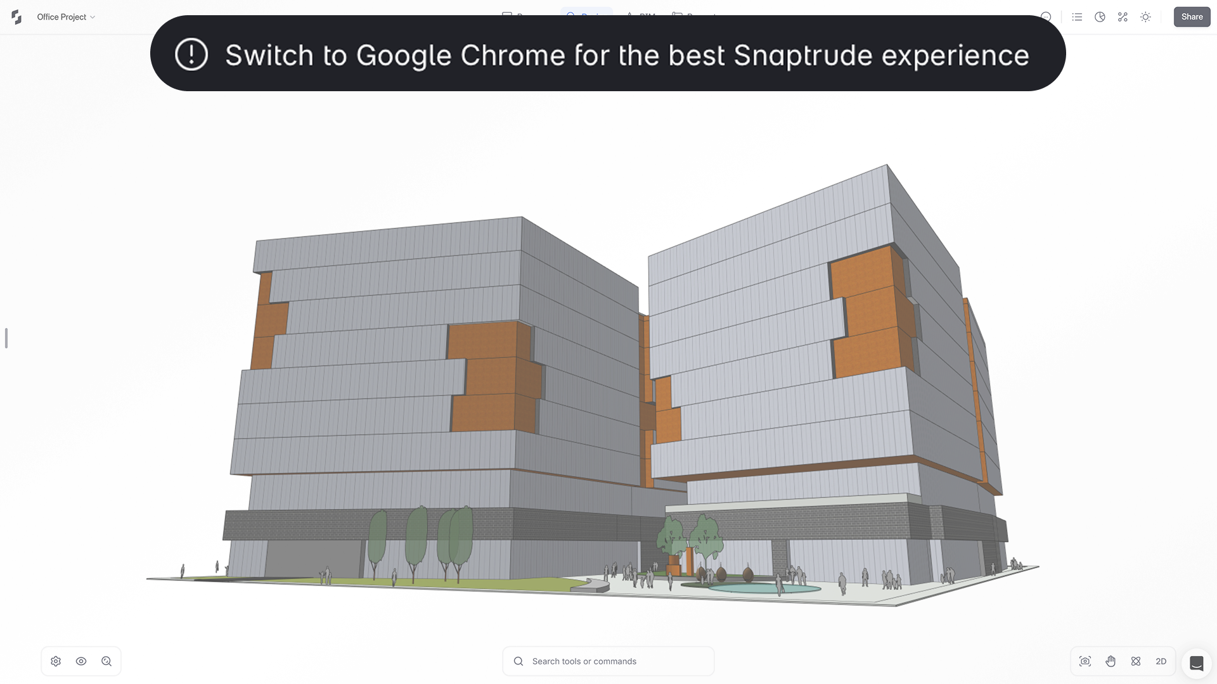Click the camera screenshot capture icon
The width and height of the screenshot is (1217, 684).
tap(1085, 661)
